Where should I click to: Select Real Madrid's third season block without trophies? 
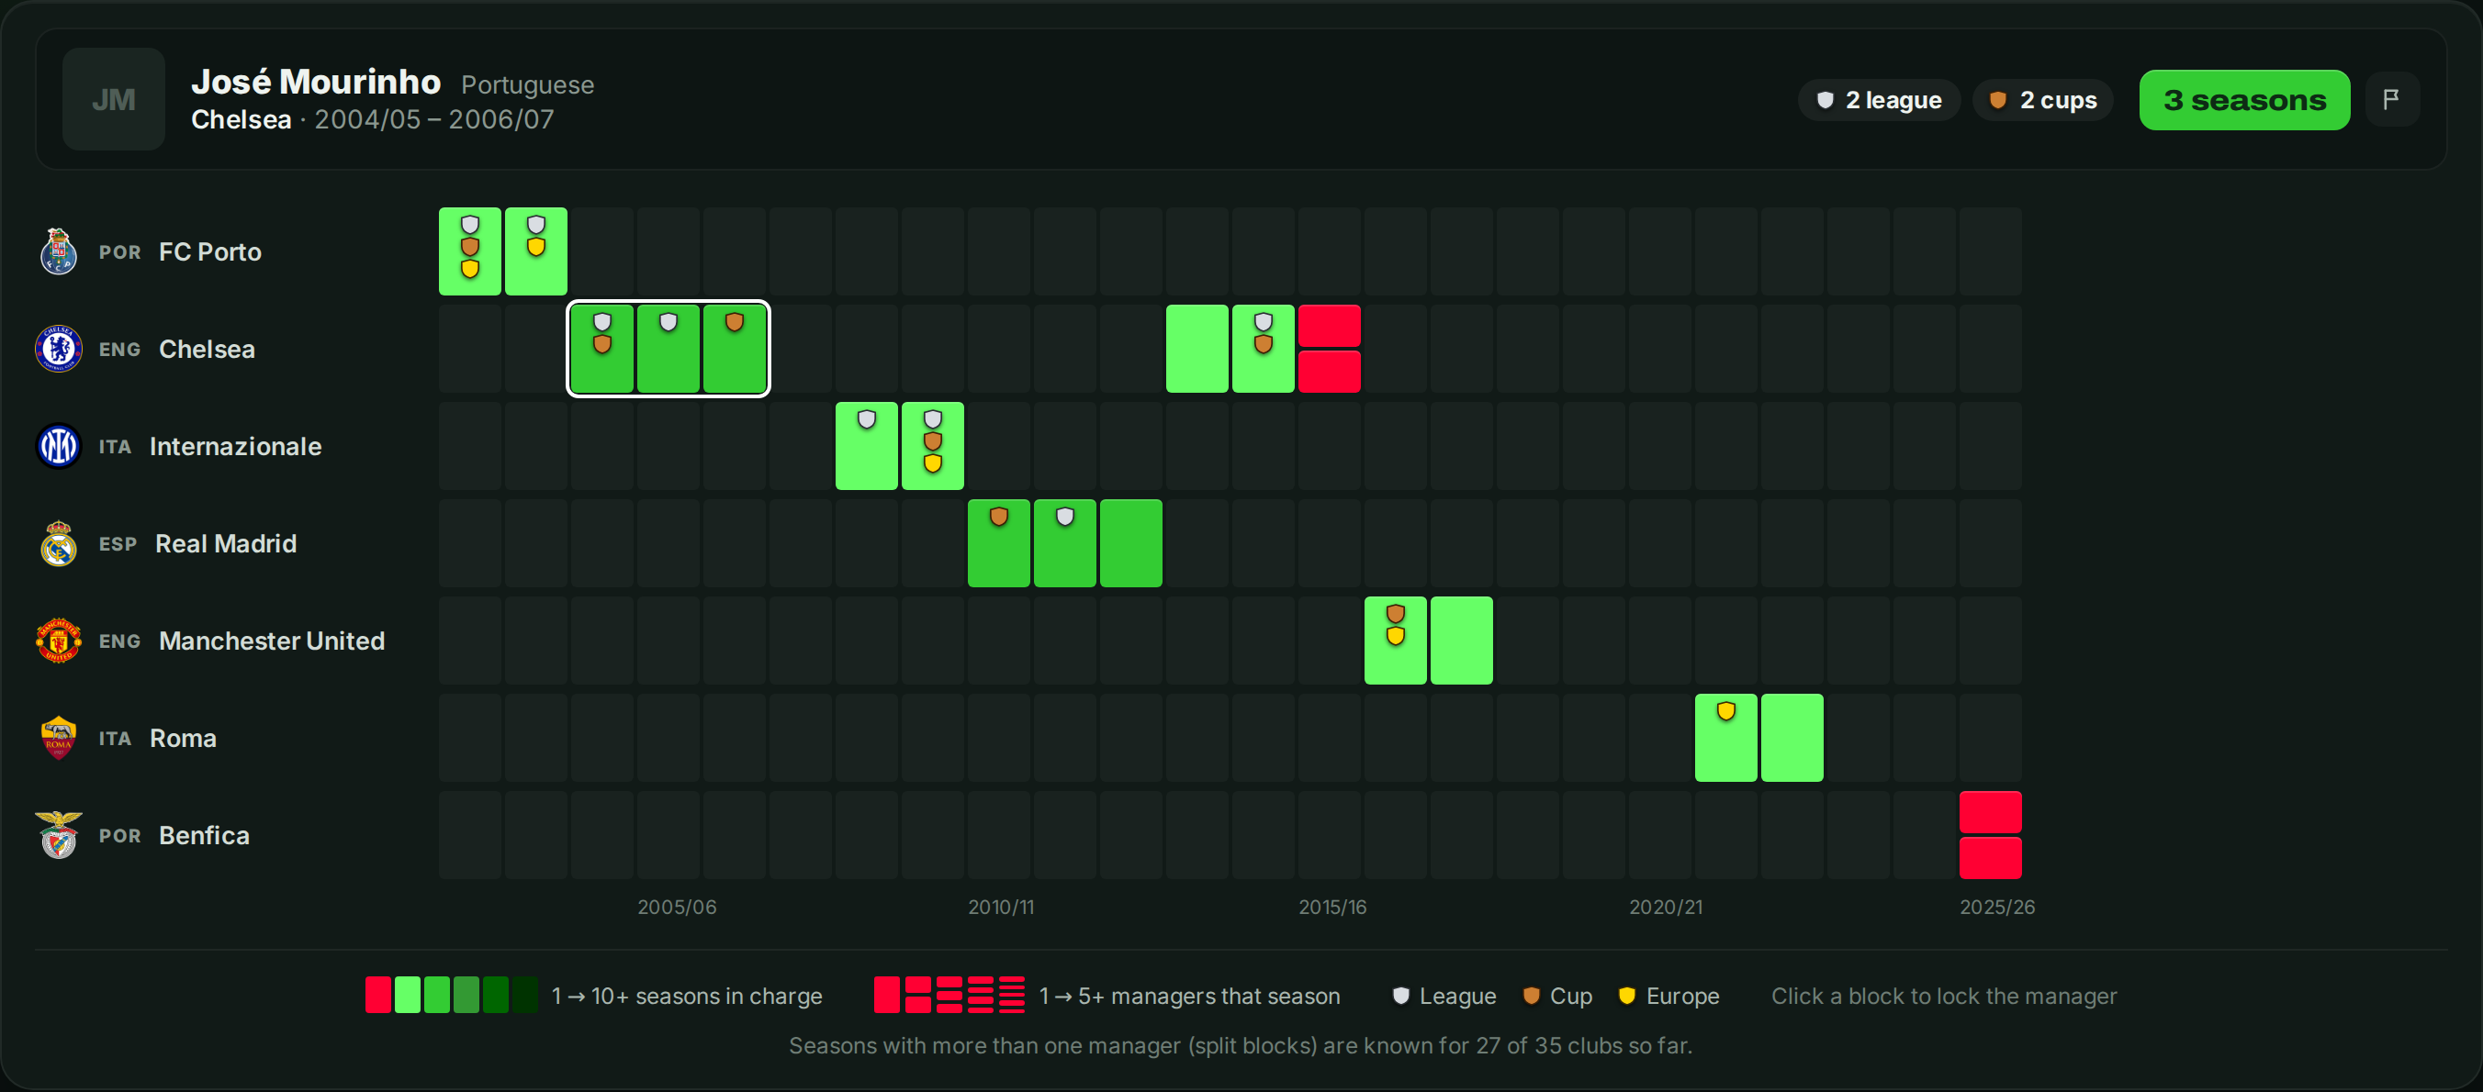[1131, 543]
